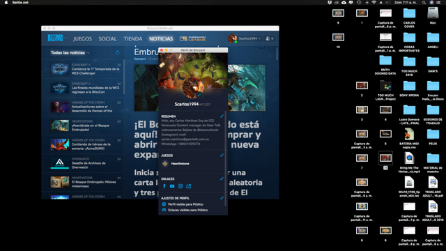Edit the JUEGOS section with pencil

pyautogui.click(x=222, y=155)
